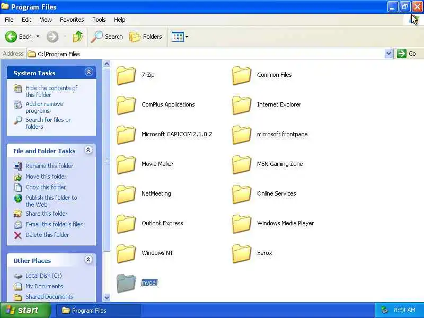Select the Common Files folder icon
Image resolution: width=424 pixels, height=318 pixels.
[242, 75]
